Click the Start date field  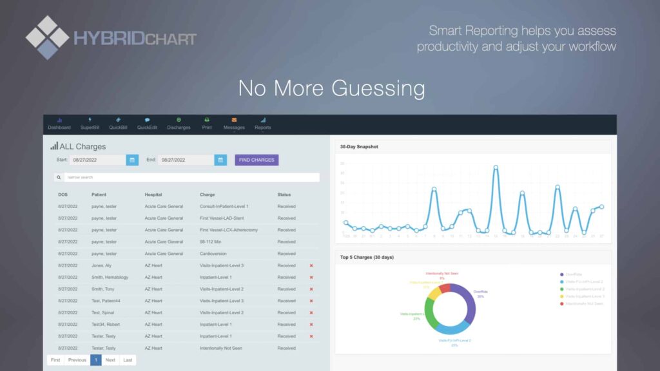pyautogui.click(x=98, y=160)
